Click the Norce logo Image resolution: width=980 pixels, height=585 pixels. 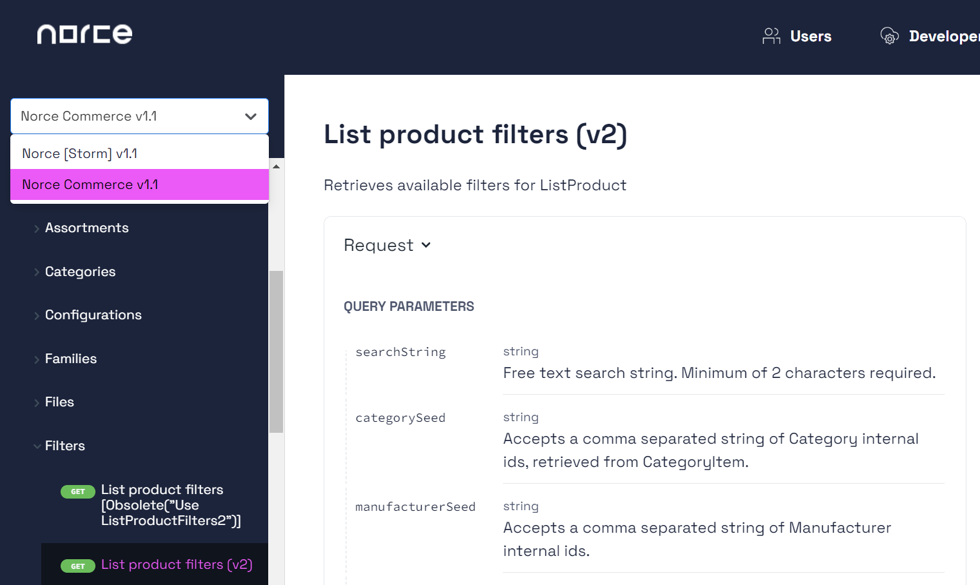pyautogui.click(x=84, y=34)
